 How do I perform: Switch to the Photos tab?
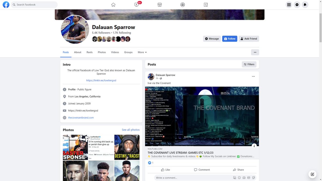tap(102, 52)
